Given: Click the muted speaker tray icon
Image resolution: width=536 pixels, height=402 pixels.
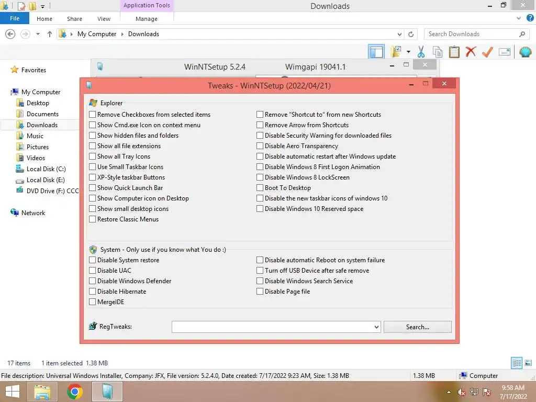Looking at the screenshot, I should tap(462, 392).
